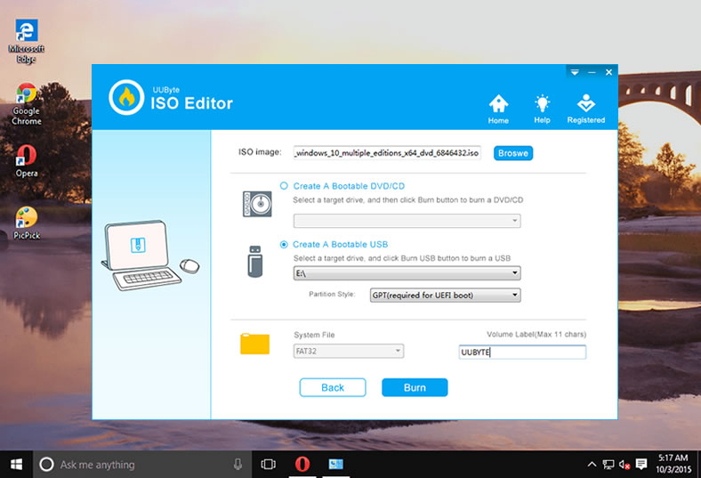Click the Browse button for ISO image

(x=513, y=153)
